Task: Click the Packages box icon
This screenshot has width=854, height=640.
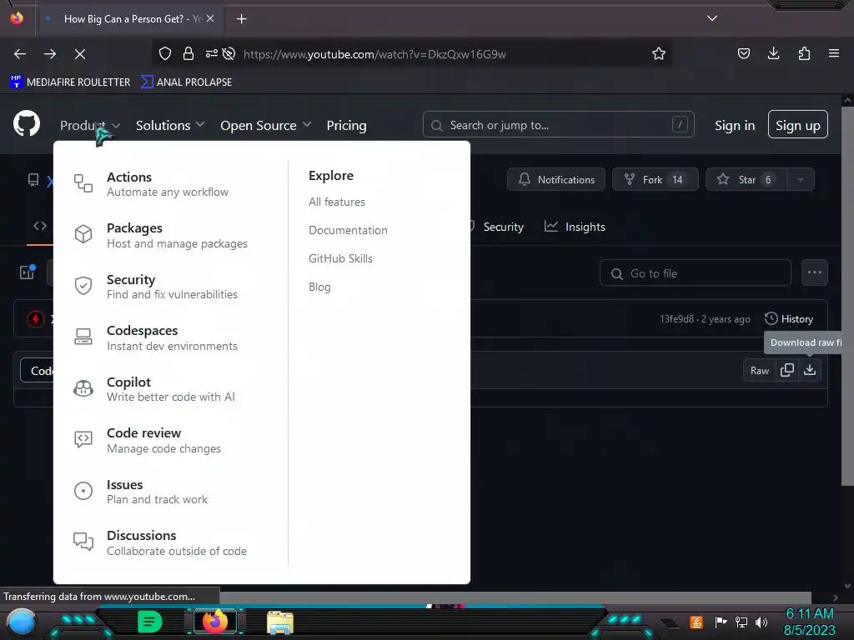Action: tap(83, 234)
